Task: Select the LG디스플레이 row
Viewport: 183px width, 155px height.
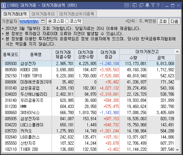Action: coord(88,125)
